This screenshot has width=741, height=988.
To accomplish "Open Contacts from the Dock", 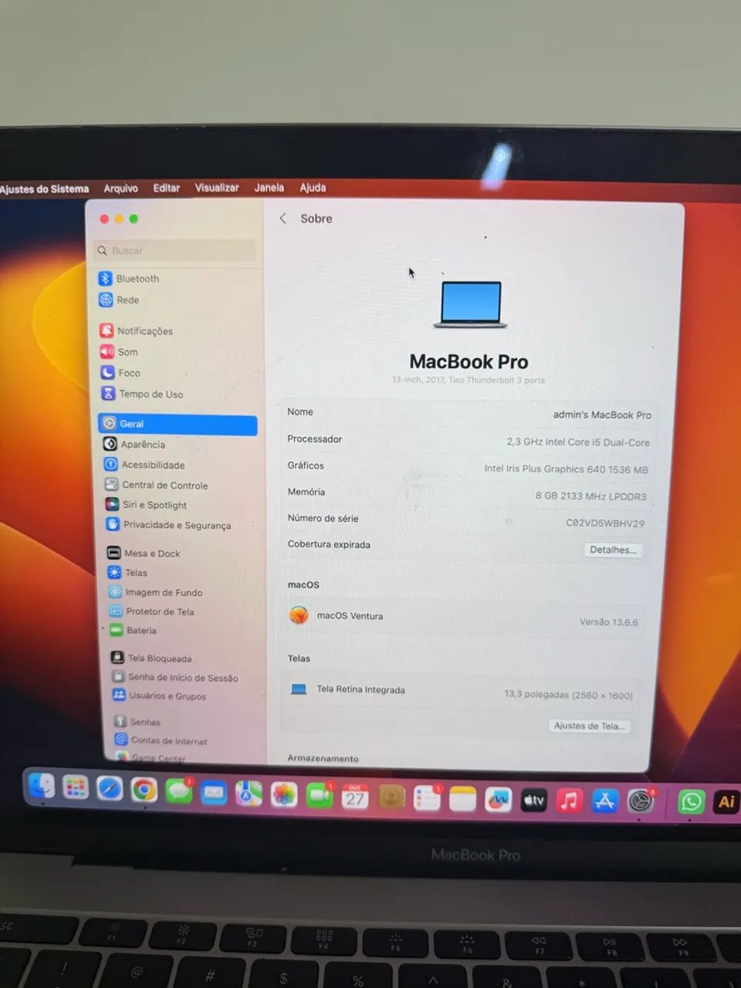I will click(x=391, y=798).
